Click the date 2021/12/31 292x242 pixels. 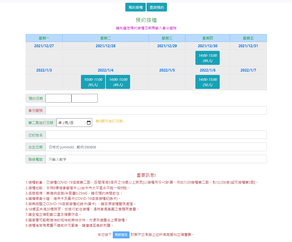click(x=248, y=46)
